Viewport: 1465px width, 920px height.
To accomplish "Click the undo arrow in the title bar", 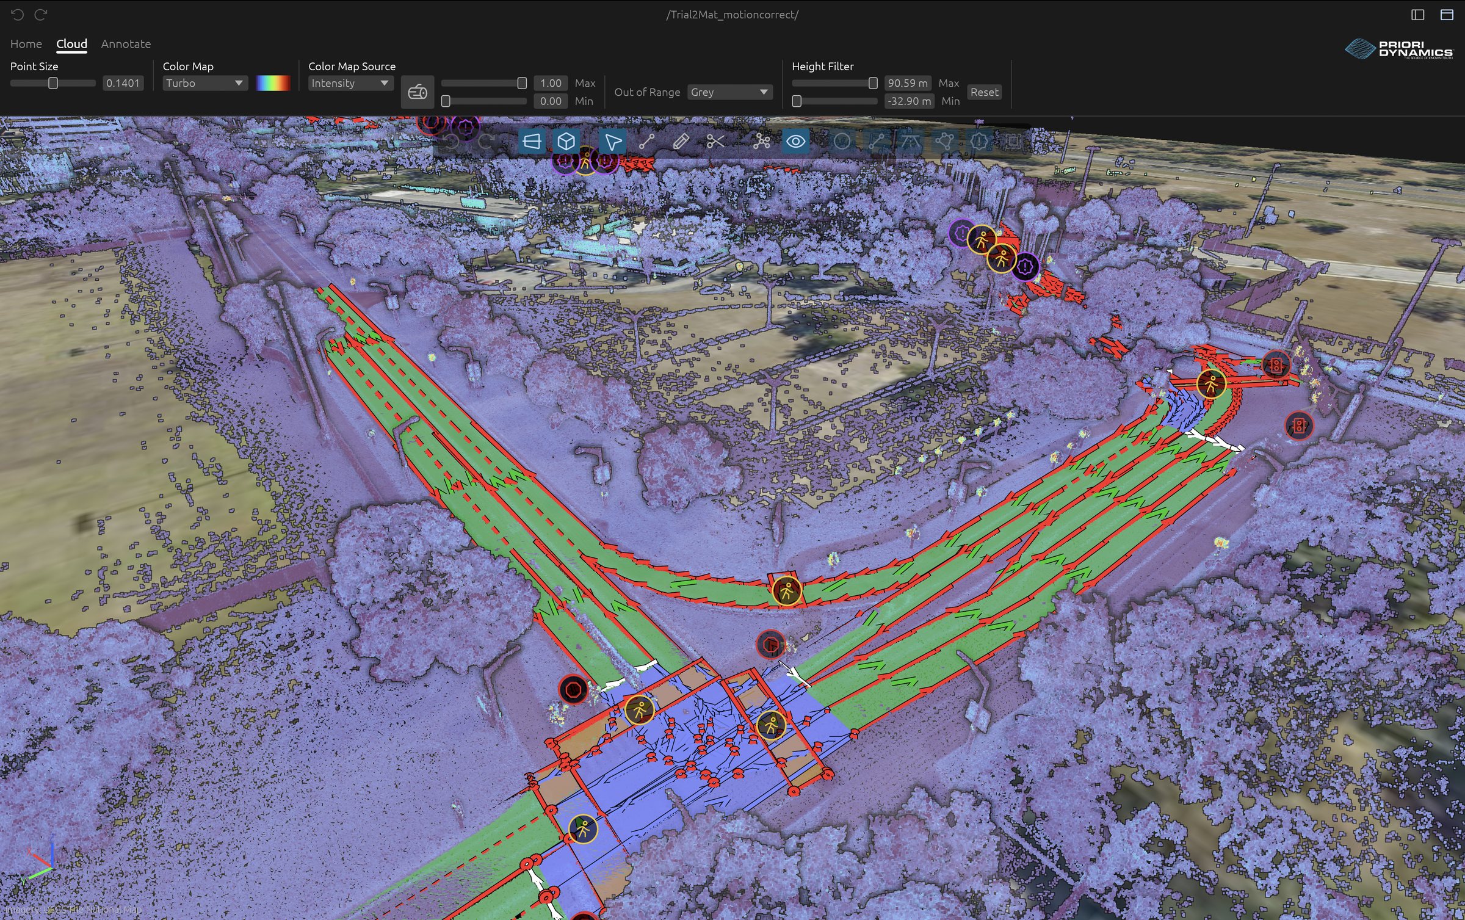I will tap(17, 15).
